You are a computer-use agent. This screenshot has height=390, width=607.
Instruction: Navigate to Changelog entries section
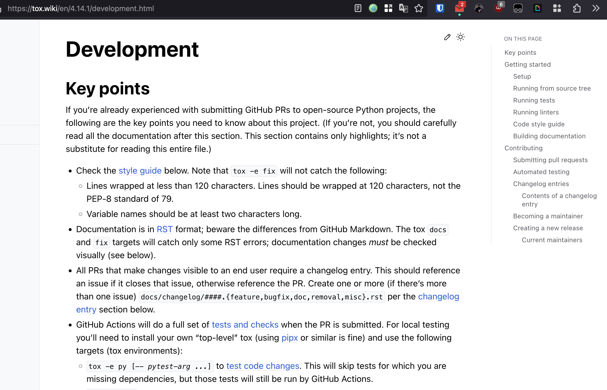point(541,184)
